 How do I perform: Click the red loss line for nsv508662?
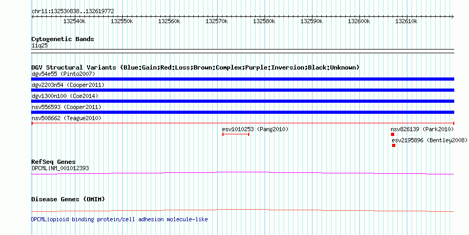pos(242,123)
